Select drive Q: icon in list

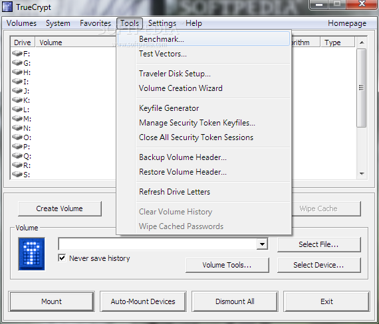click(x=17, y=155)
